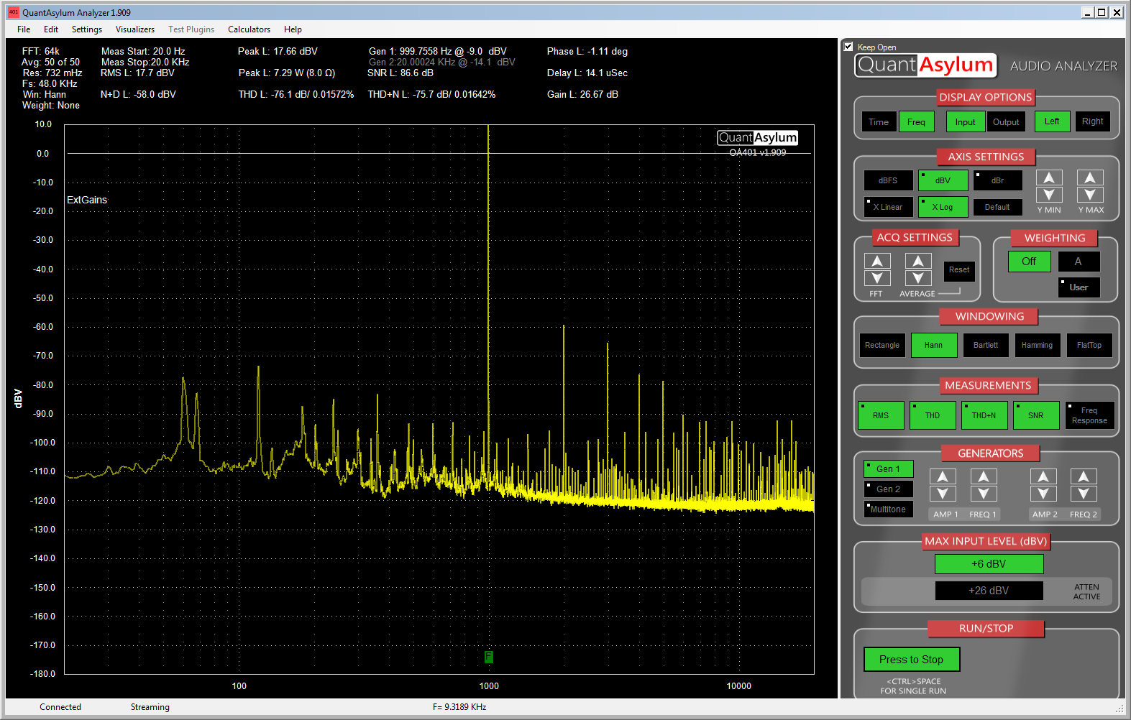The height and width of the screenshot is (720, 1131).
Task: Decrease AVERAGE count with down arrow
Action: (x=918, y=278)
